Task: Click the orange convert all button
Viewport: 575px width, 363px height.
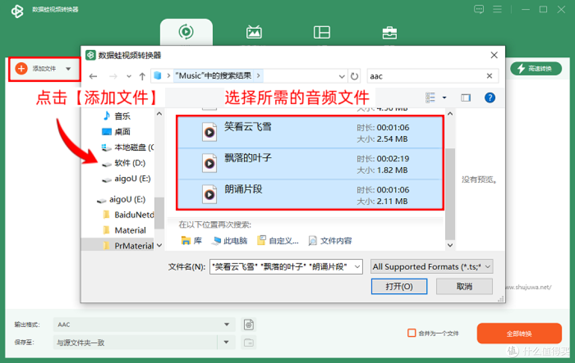Action: coord(519,333)
